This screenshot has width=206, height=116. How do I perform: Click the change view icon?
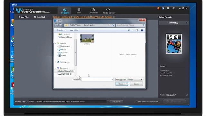129,30
